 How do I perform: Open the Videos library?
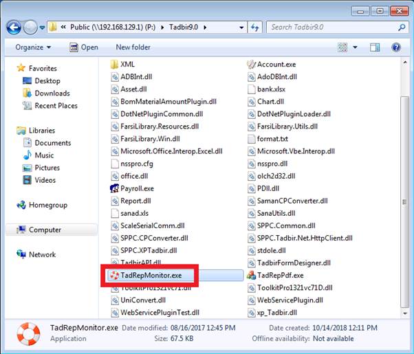[x=45, y=180]
